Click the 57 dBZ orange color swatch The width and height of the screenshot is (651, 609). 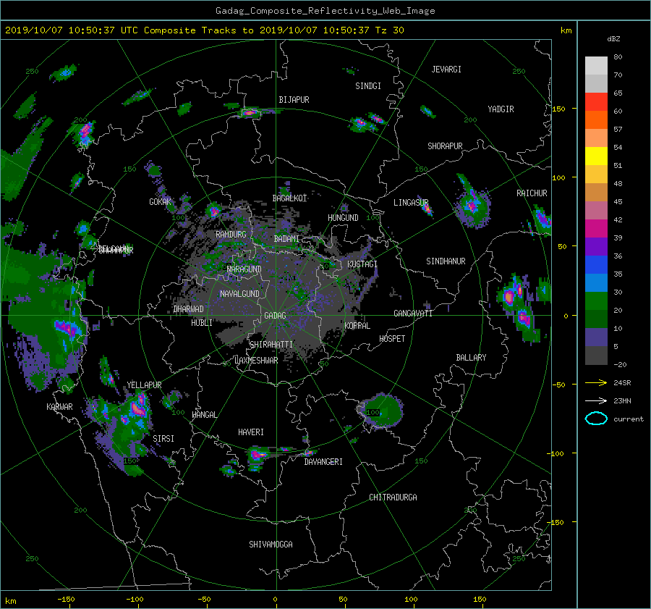[596, 119]
